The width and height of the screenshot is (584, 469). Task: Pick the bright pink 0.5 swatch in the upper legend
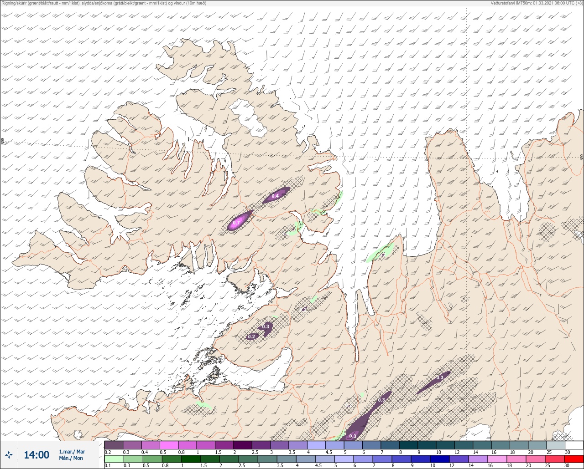[169, 445]
